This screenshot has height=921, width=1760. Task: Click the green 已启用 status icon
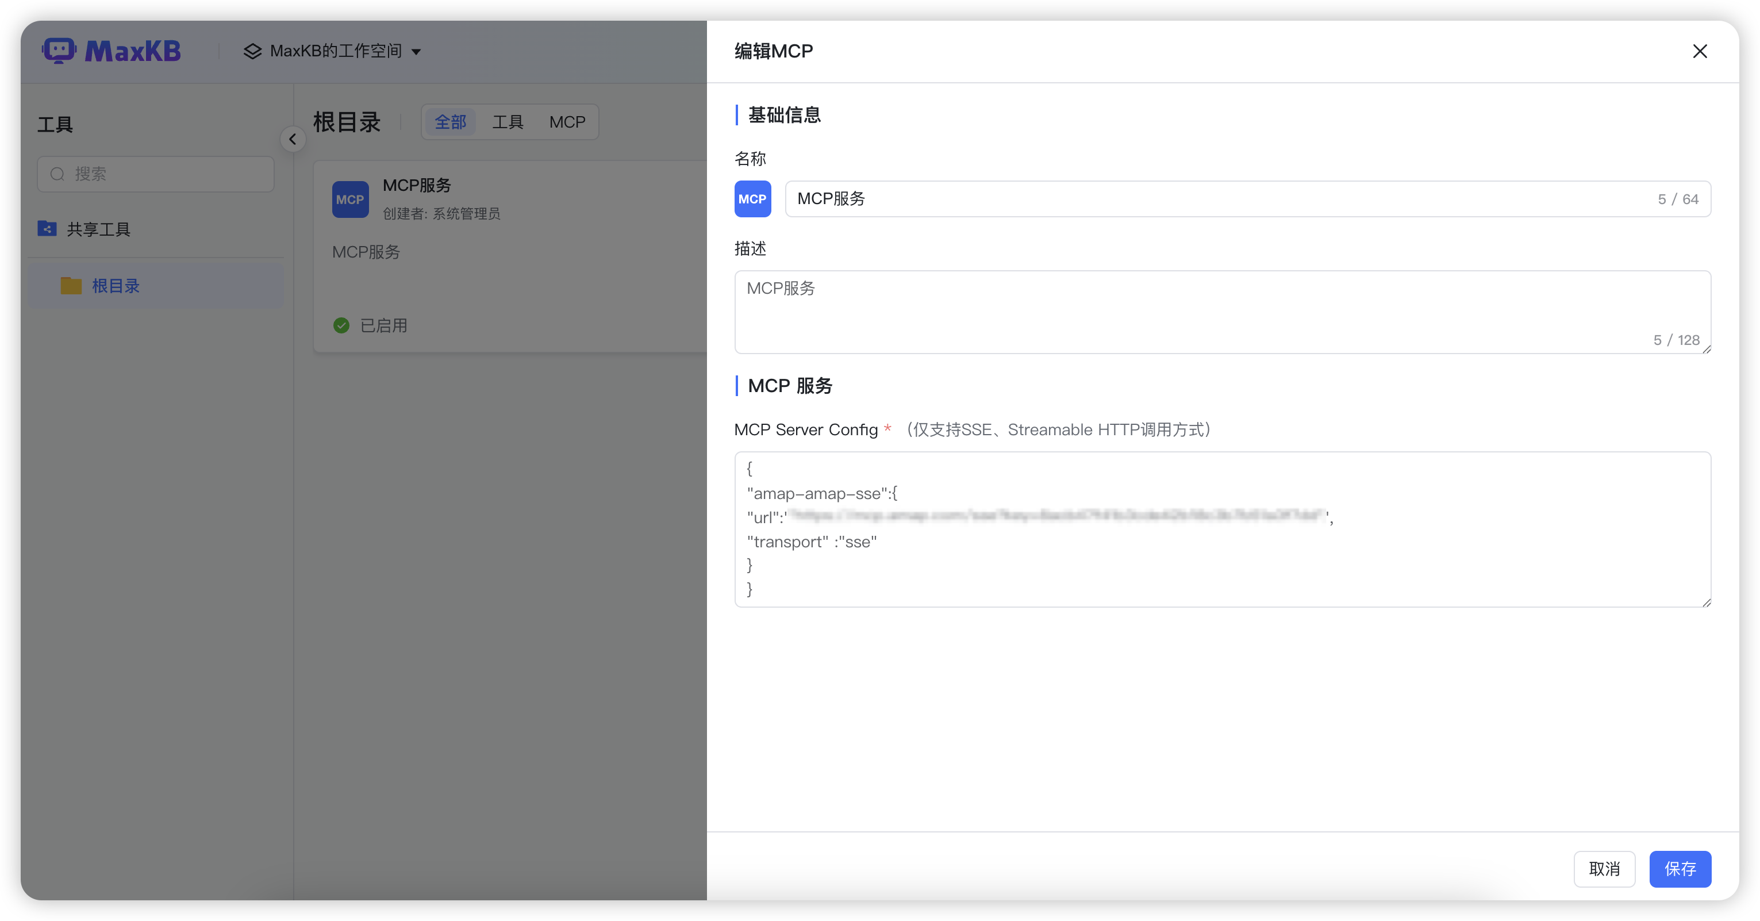pos(341,325)
